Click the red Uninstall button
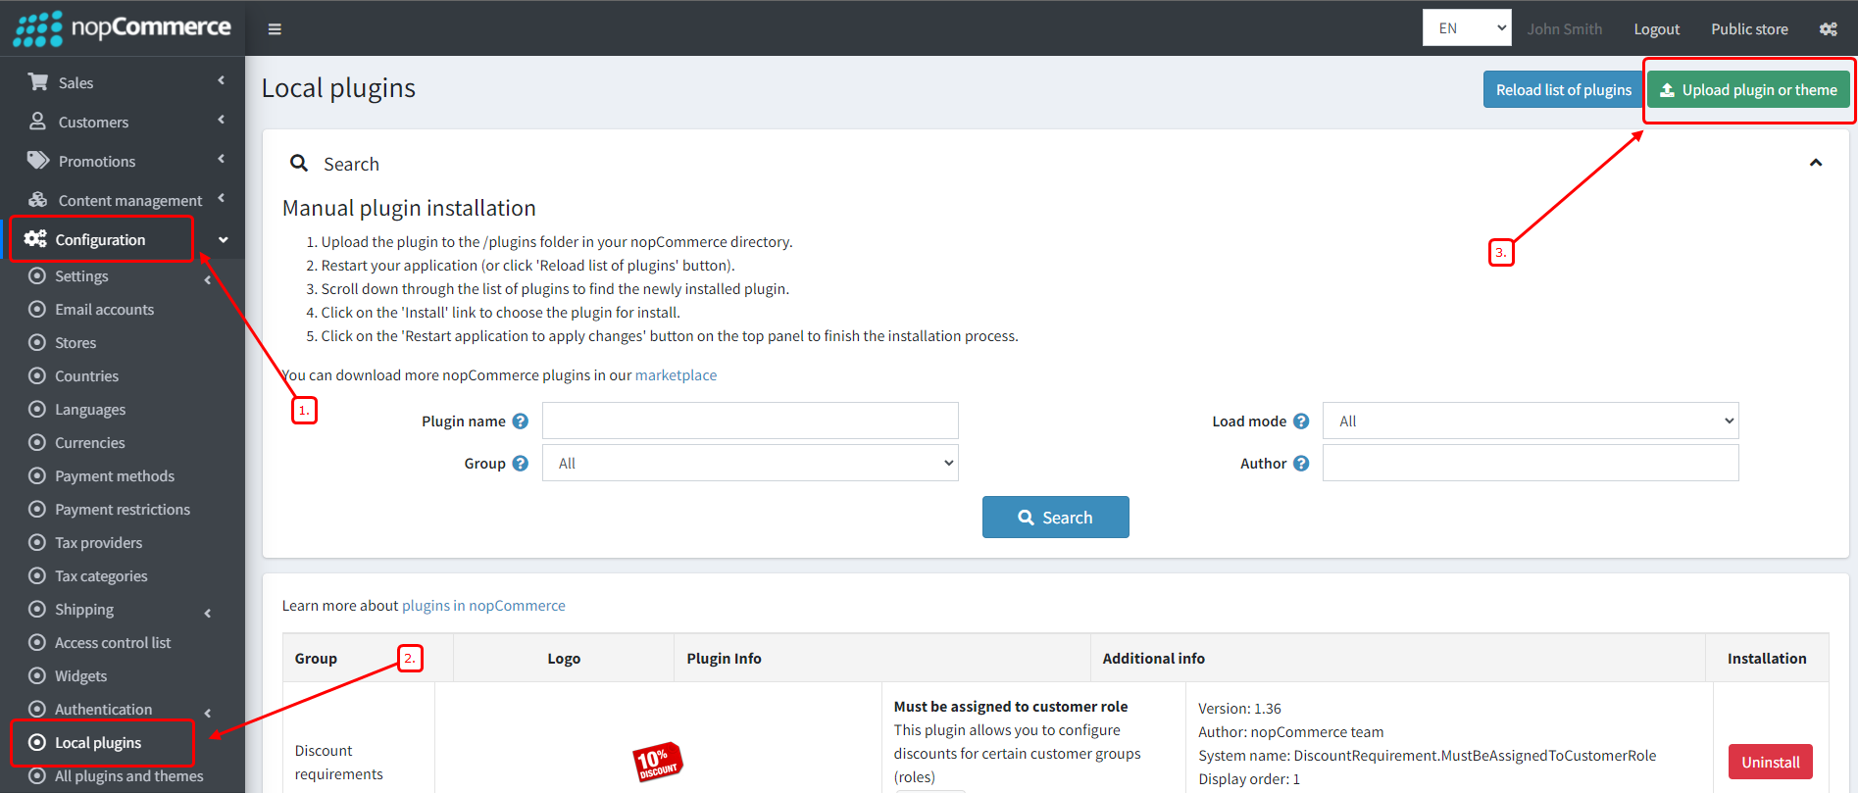 click(1770, 762)
